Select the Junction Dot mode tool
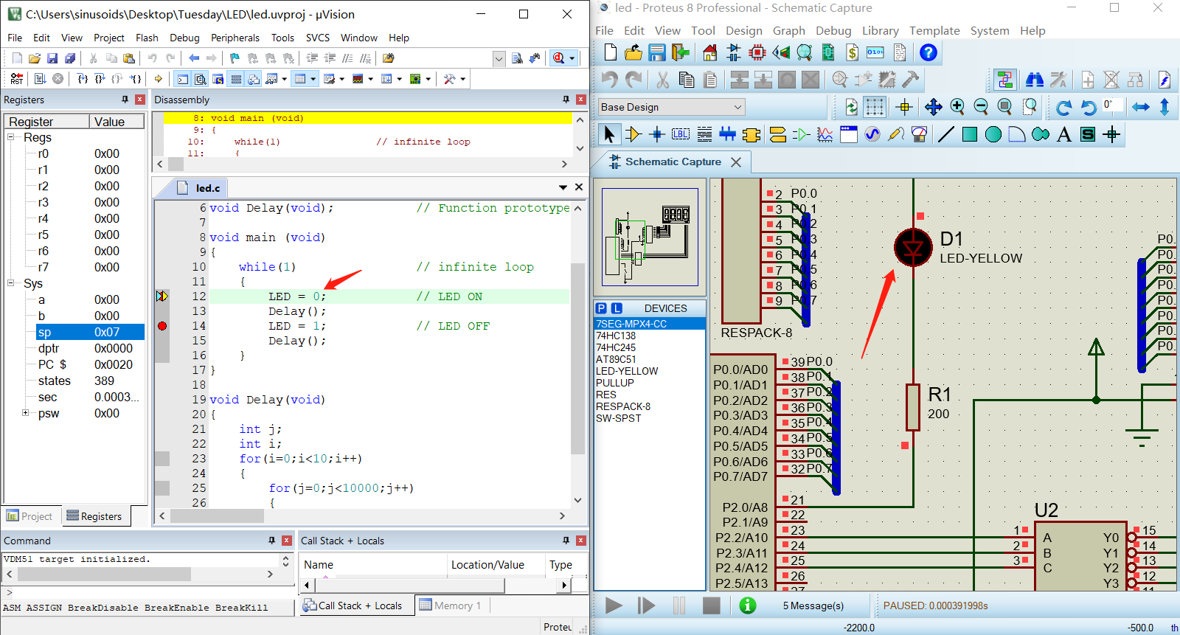This screenshot has width=1180, height=635. (x=656, y=134)
